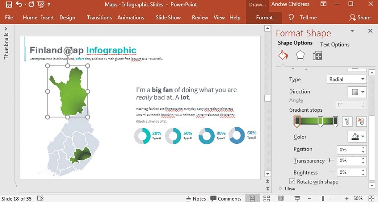Click the Share button
The image size is (378, 202).
(x=360, y=18)
